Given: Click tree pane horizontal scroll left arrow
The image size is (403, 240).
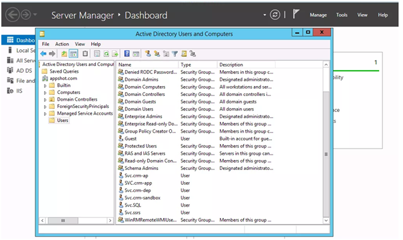Looking at the screenshot, I should [x=43, y=221].
